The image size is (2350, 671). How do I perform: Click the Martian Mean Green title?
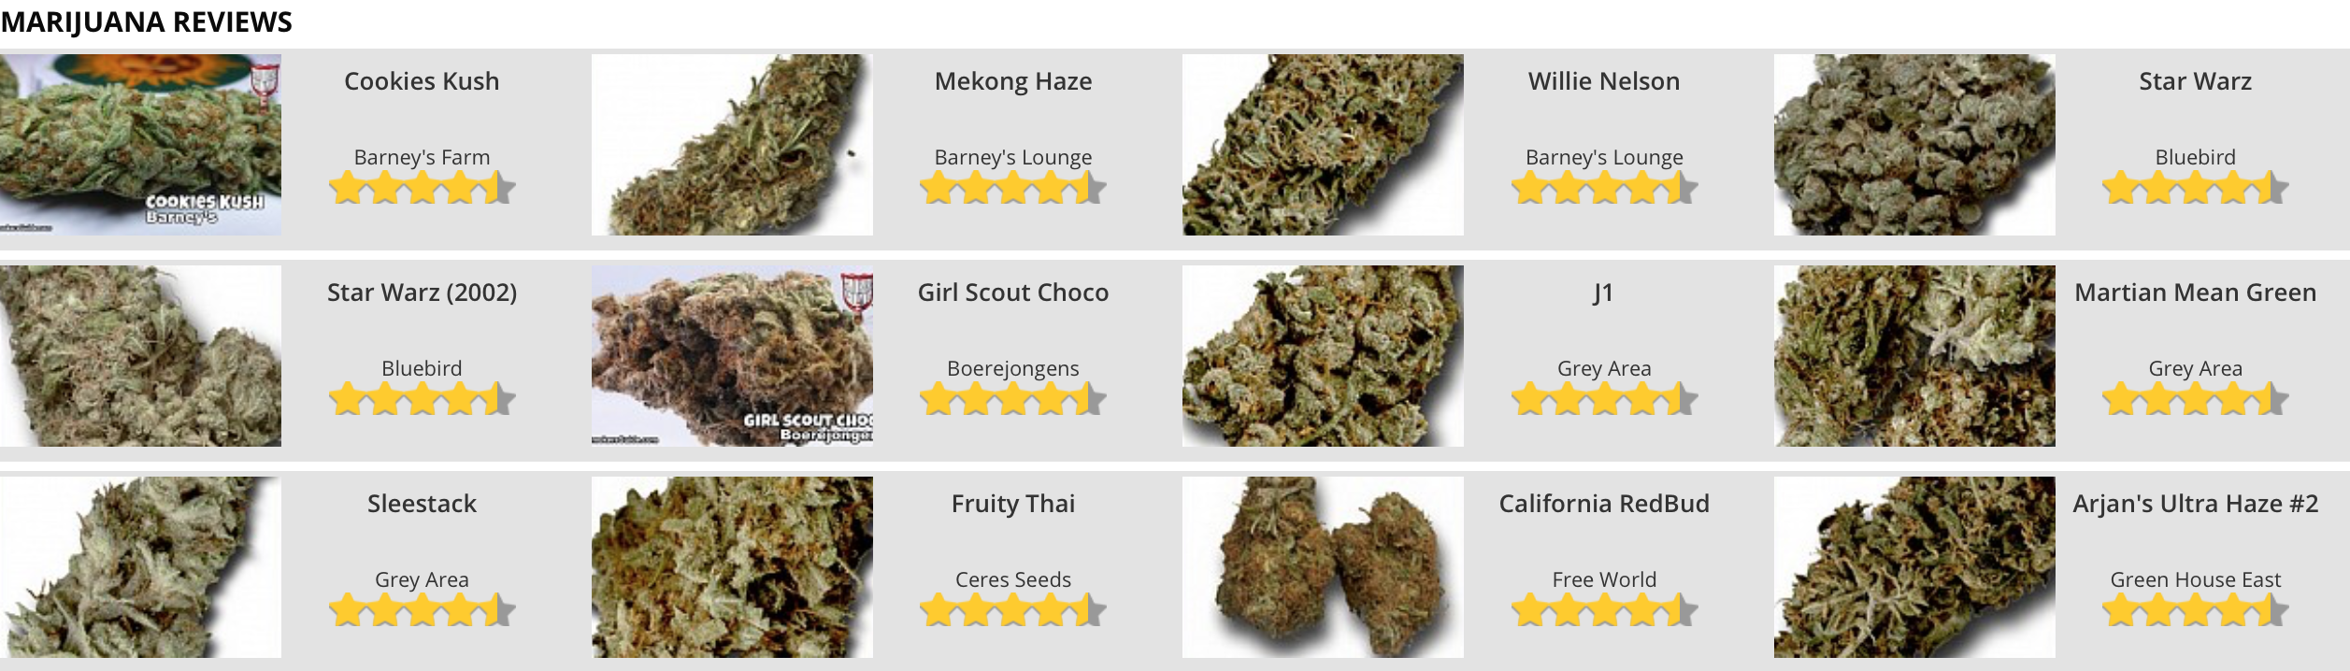tap(2196, 293)
